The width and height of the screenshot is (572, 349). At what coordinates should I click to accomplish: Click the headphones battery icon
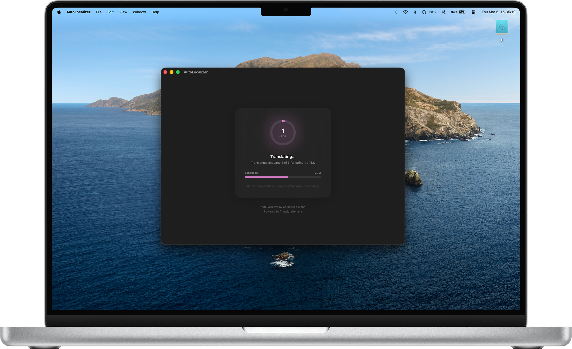424,12
